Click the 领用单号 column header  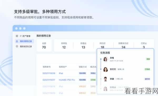(x=47, y=67)
